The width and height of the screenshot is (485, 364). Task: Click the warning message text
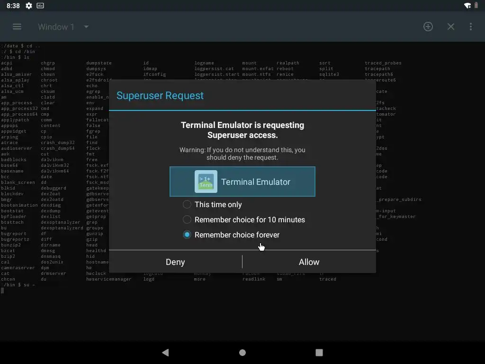[242, 154]
